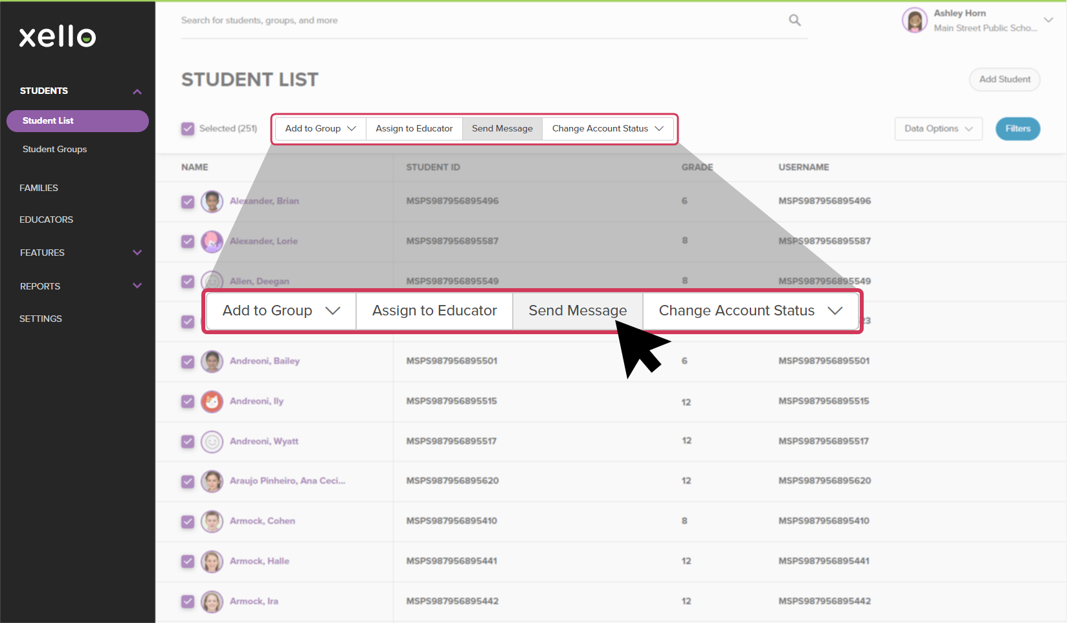
Task: Open student profile Armock, Halle
Action: click(x=260, y=561)
